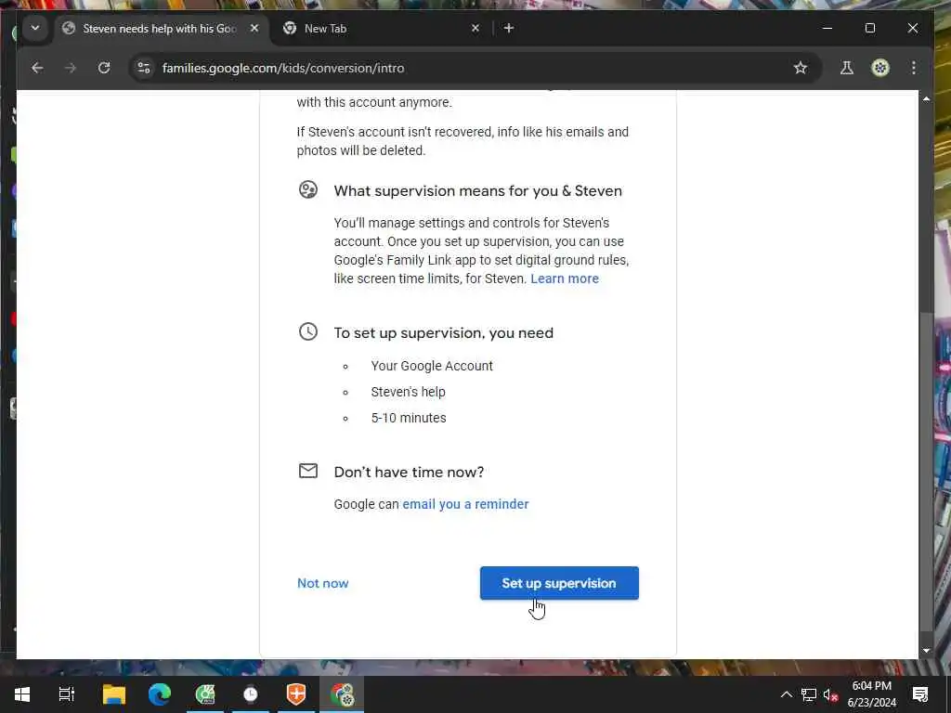Open File Explorer from the taskbar
Viewport: 951px width, 713px height.
tap(114, 694)
